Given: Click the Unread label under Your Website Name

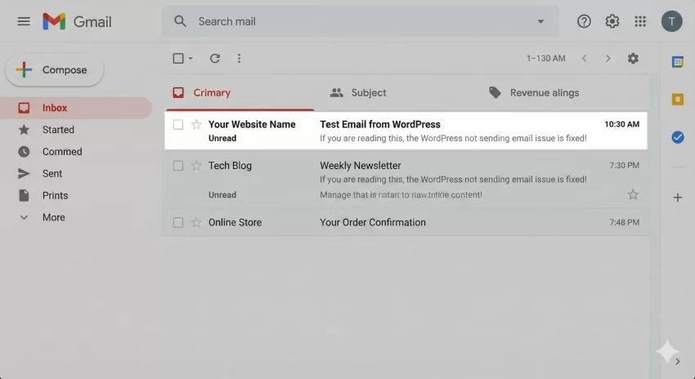Looking at the screenshot, I should pyautogui.click(x=222, y=138).
